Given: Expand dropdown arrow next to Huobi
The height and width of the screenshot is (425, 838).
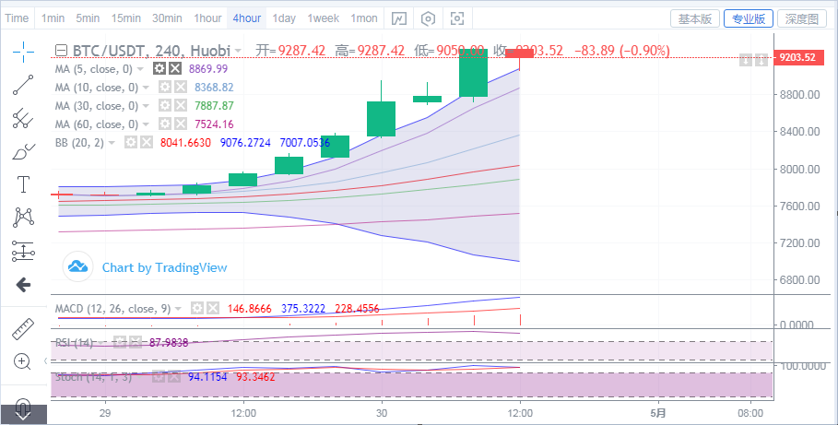Looking at the screenshot, I should tap(238, 52).
